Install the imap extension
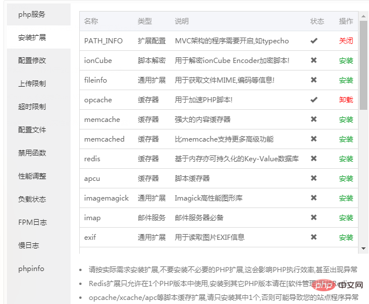Screen dimensions: 369x304 click(346, 218)
